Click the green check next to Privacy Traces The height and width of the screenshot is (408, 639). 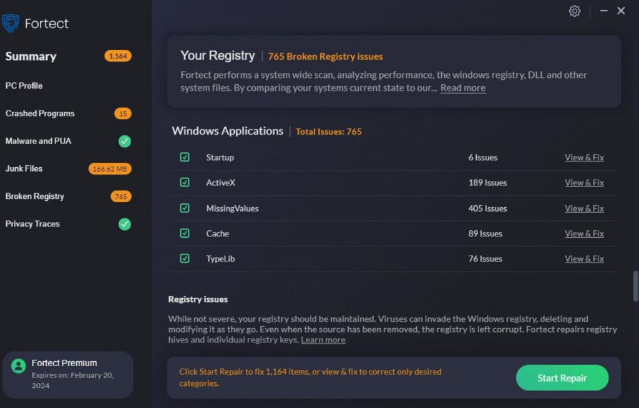click(125, 224)
